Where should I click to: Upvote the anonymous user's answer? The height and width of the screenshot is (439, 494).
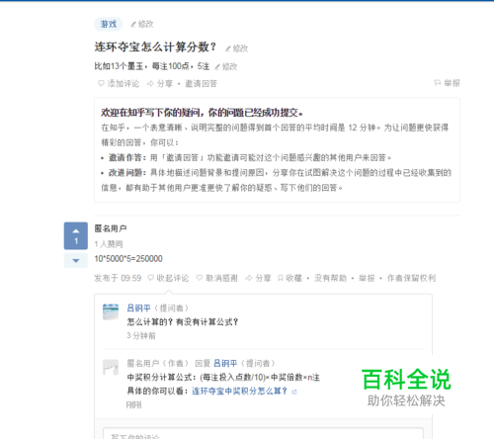[76, 235]
